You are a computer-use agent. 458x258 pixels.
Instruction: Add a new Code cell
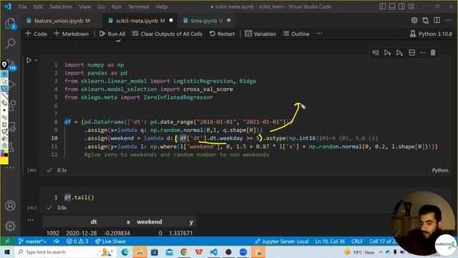coord(36,34)
